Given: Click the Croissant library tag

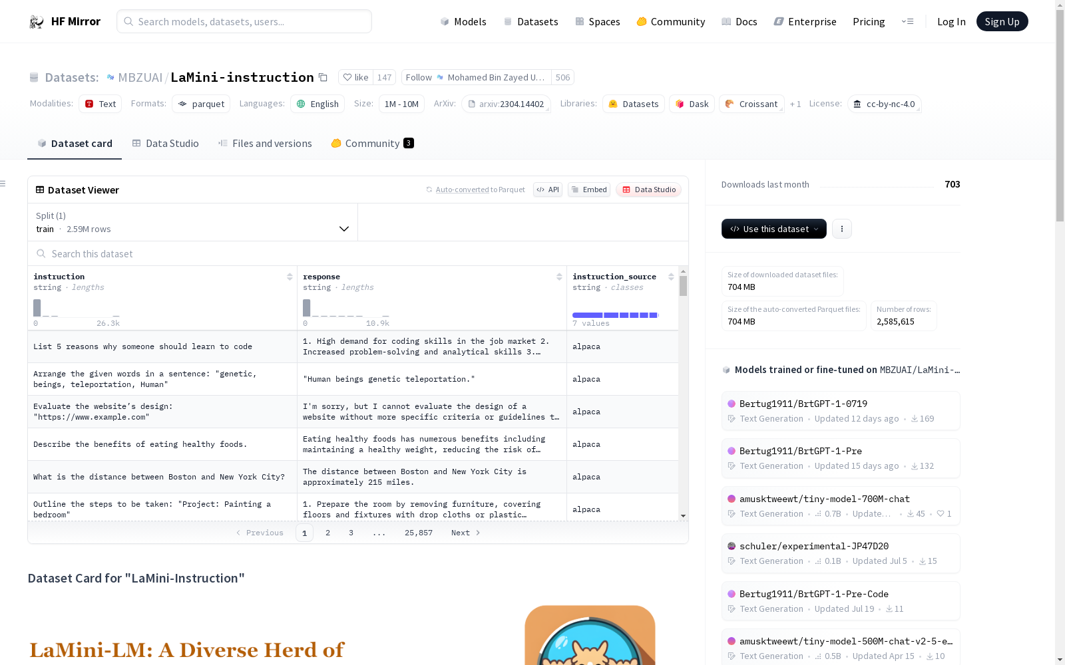Looking at the screenshot, I should (x=751, y=104).
